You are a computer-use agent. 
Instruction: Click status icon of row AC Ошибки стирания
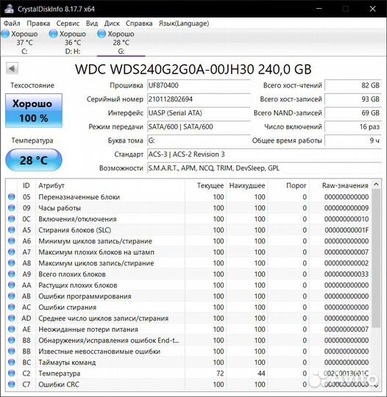[x=12, y=307]
